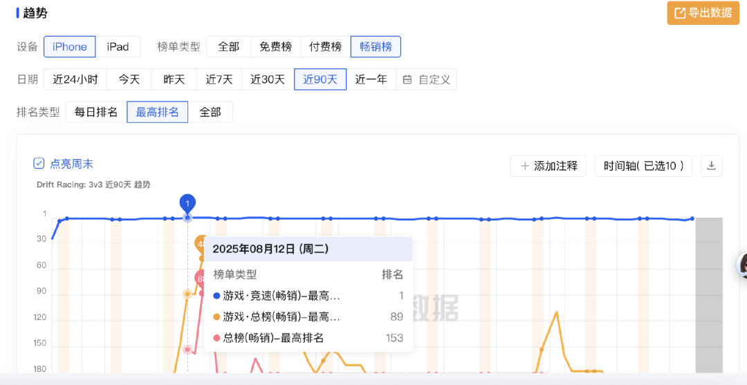Click the blue marker pin labeled 1

[187, 204]
